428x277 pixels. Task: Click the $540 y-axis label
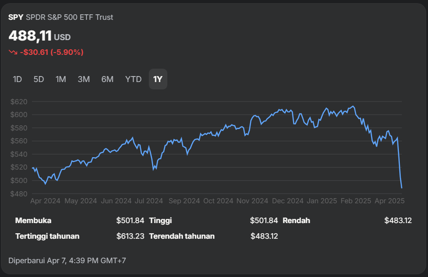point(19,154)
